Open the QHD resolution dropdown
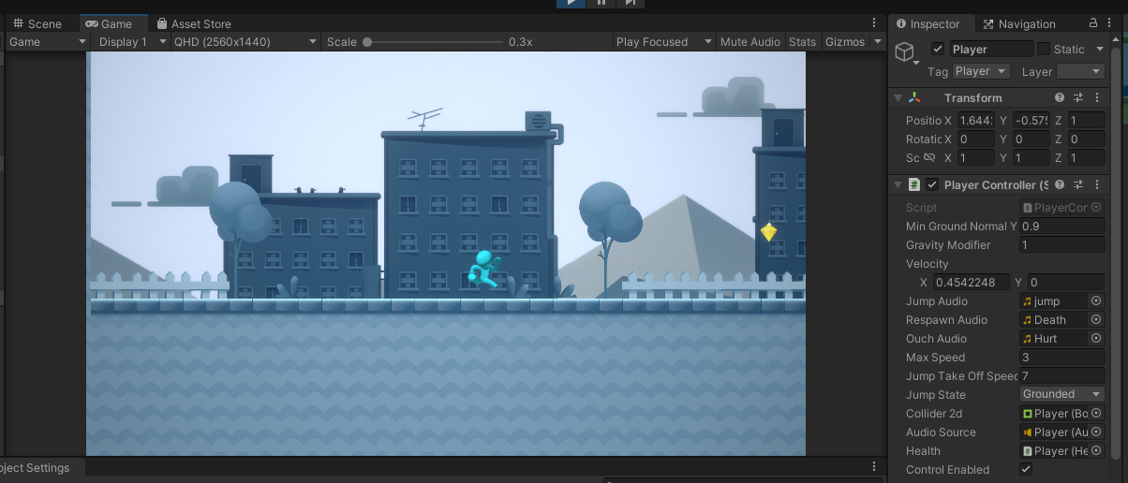Viewport: 1128px width, 483px height. 245,42
